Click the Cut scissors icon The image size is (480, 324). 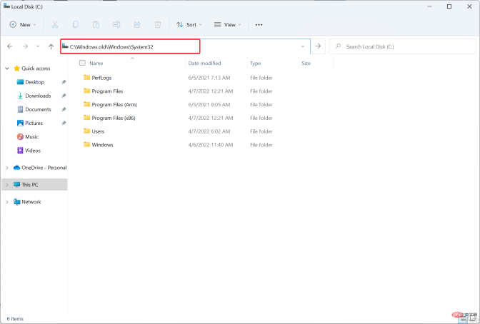(x=55, y=25)
